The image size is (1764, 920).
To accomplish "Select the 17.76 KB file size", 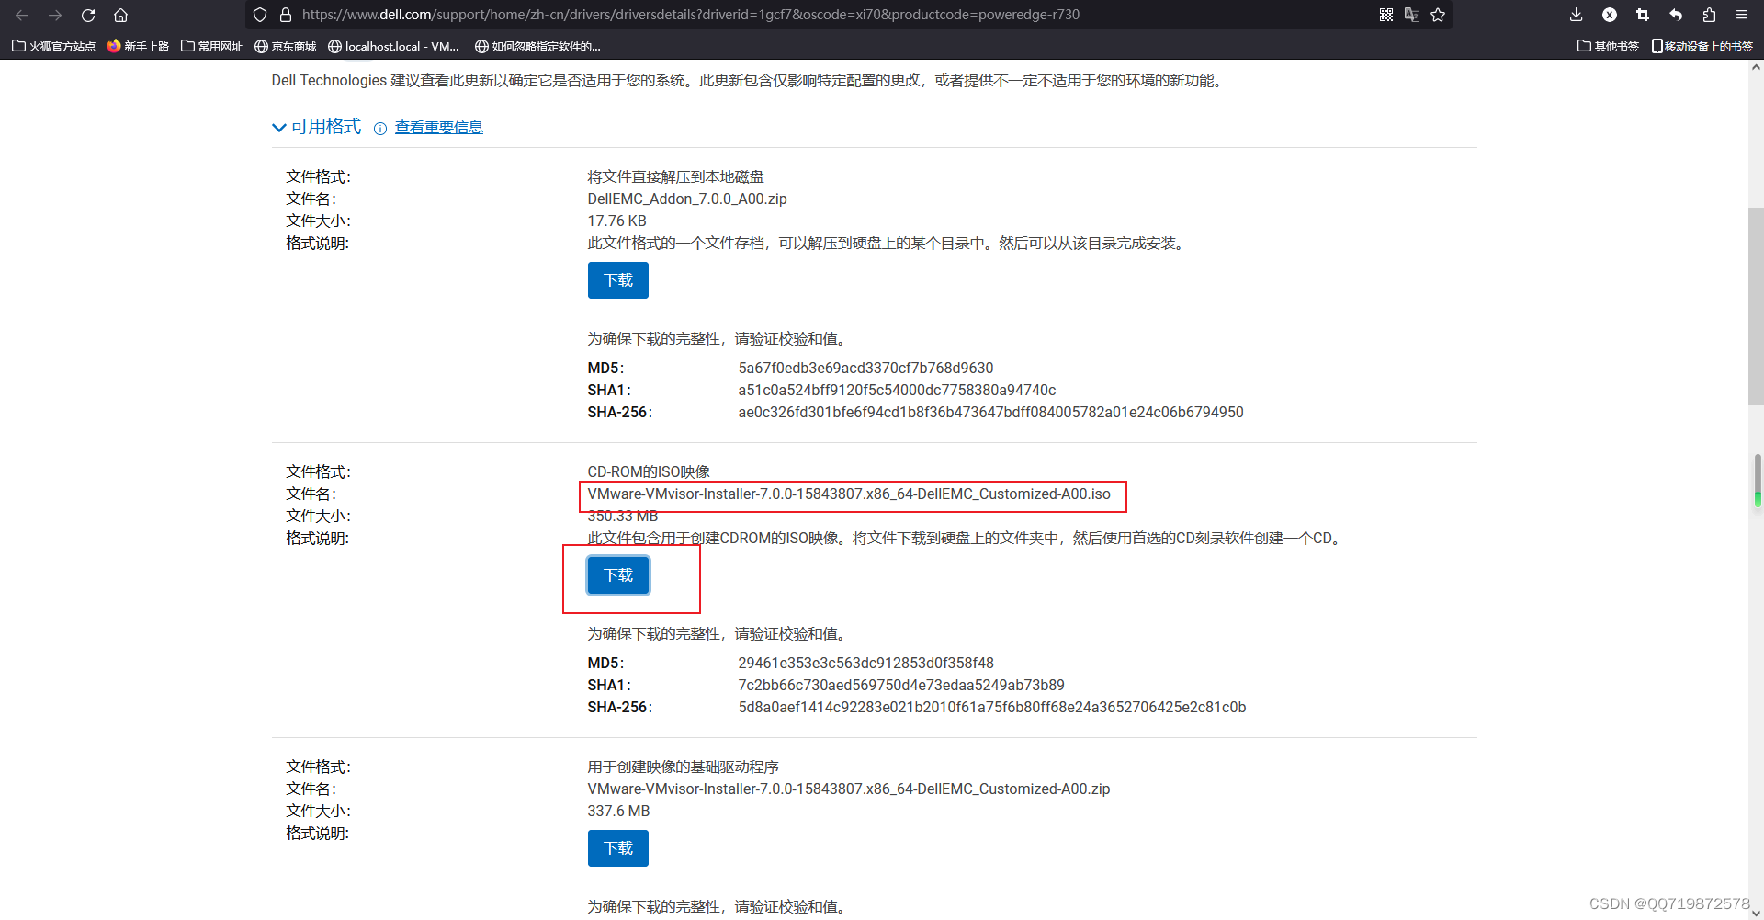I will (x=617, y=221).
